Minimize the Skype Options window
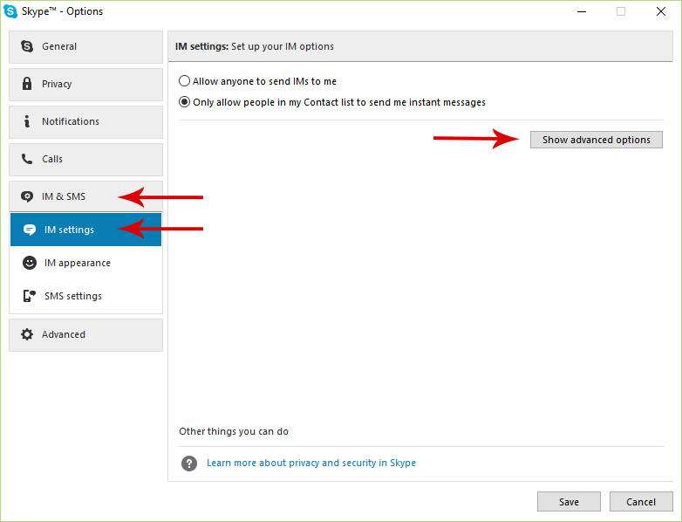 (582, 11)
